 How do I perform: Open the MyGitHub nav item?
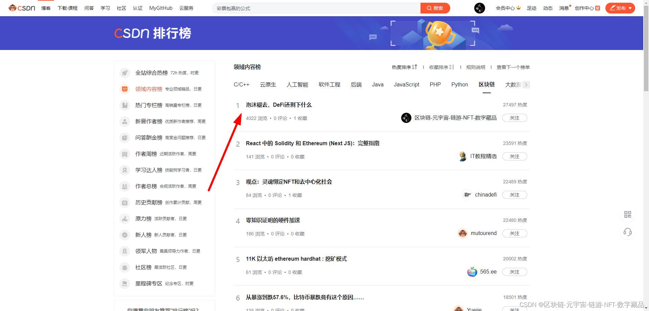tap(161, 8)
